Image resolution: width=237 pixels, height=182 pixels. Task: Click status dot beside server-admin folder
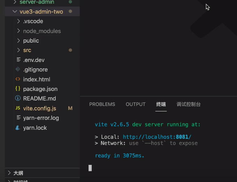click(x=70, y=2)
